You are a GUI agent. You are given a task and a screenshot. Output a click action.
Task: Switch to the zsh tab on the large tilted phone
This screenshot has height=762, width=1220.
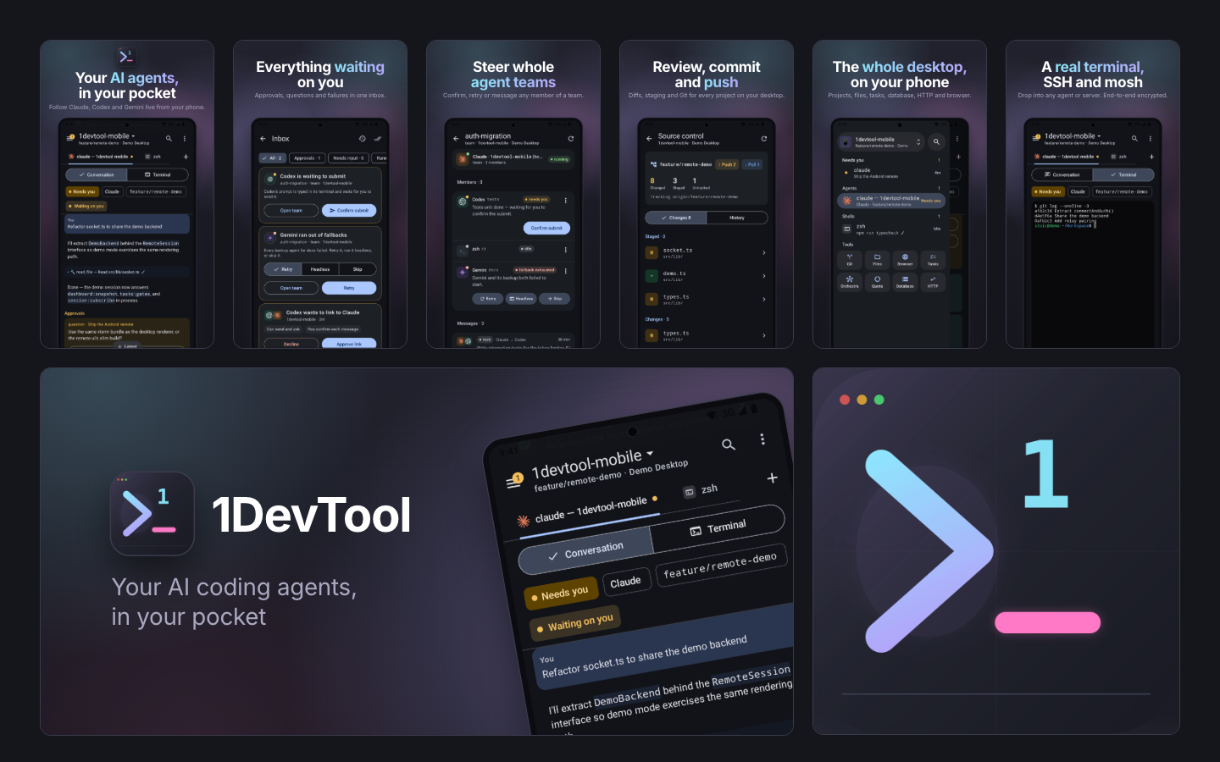pos(701,490)
